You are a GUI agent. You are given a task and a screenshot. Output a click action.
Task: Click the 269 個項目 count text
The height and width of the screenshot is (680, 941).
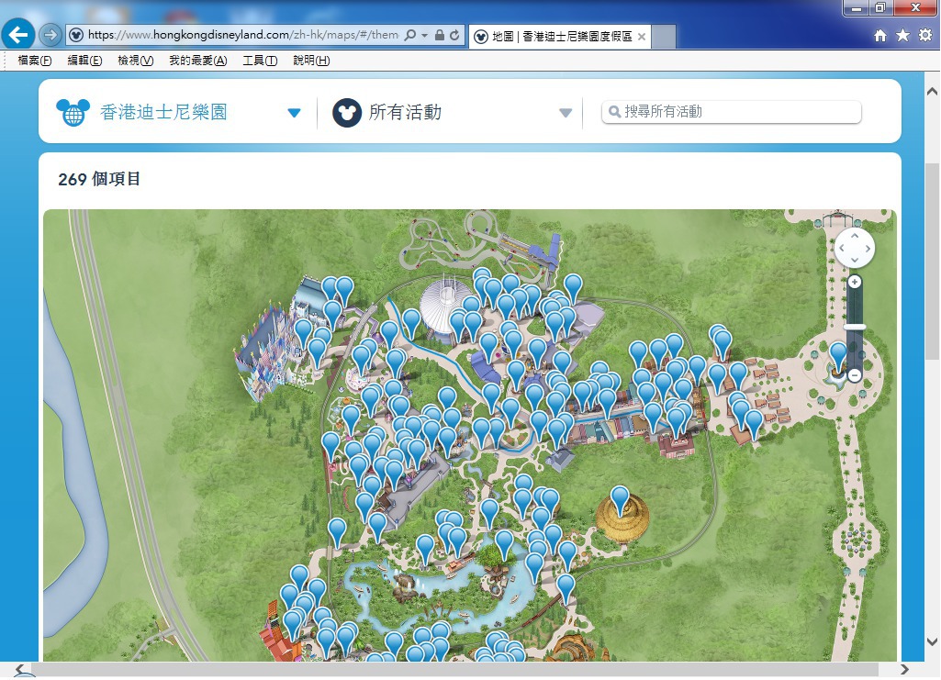(99, 179)
